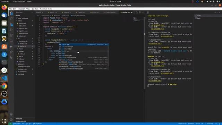
Task: Open the Help menu
Action: 50,9
